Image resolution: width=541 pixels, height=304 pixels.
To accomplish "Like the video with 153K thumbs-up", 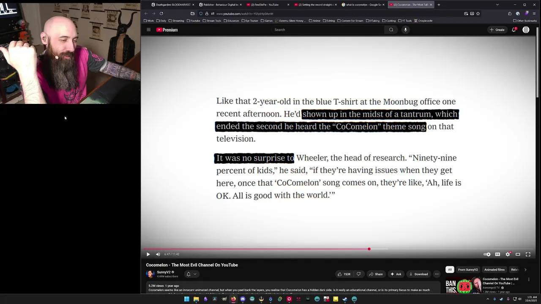I will pos(344,274).
